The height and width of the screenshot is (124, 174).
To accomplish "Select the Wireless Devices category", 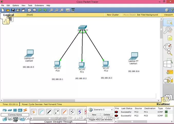I will pos(20,110).
